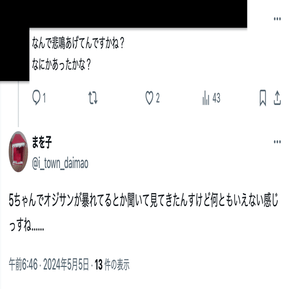Image resolution: width=289 pixels, height=289 pixels.
Task: Like the tweet with the heart icon
Action: (149, 98)
